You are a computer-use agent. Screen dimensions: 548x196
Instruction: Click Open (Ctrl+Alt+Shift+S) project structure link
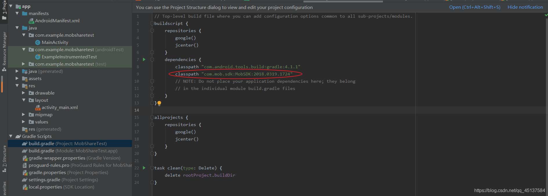coord(475,7)
